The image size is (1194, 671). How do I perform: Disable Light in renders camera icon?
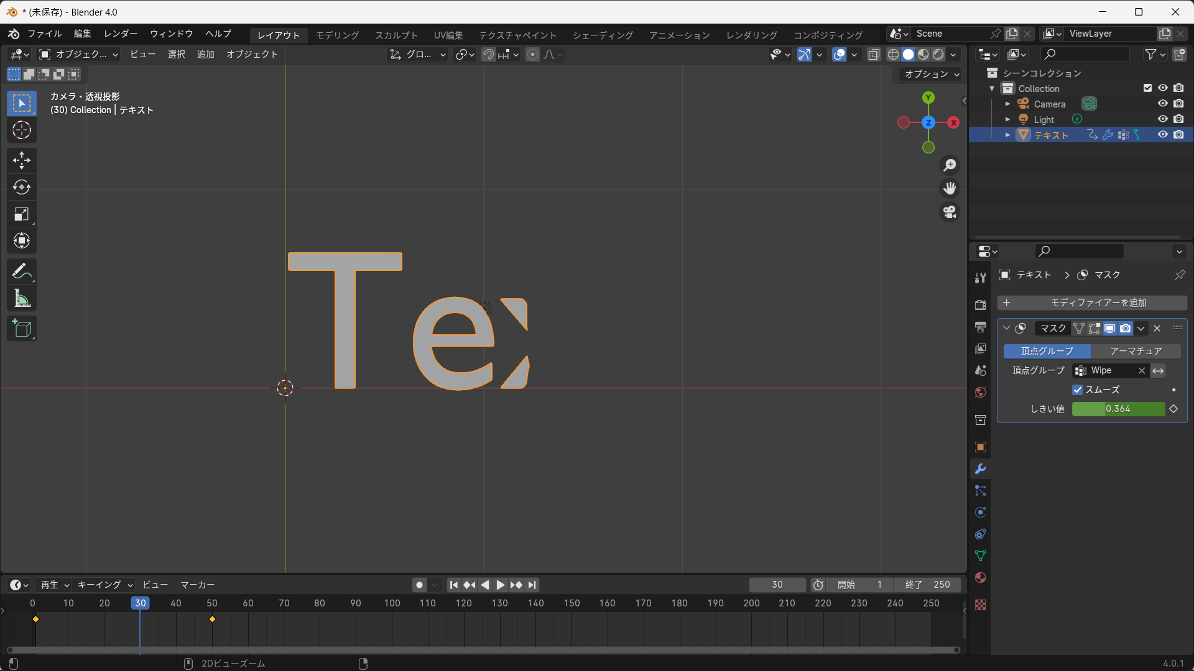[x=1178, y=119]
